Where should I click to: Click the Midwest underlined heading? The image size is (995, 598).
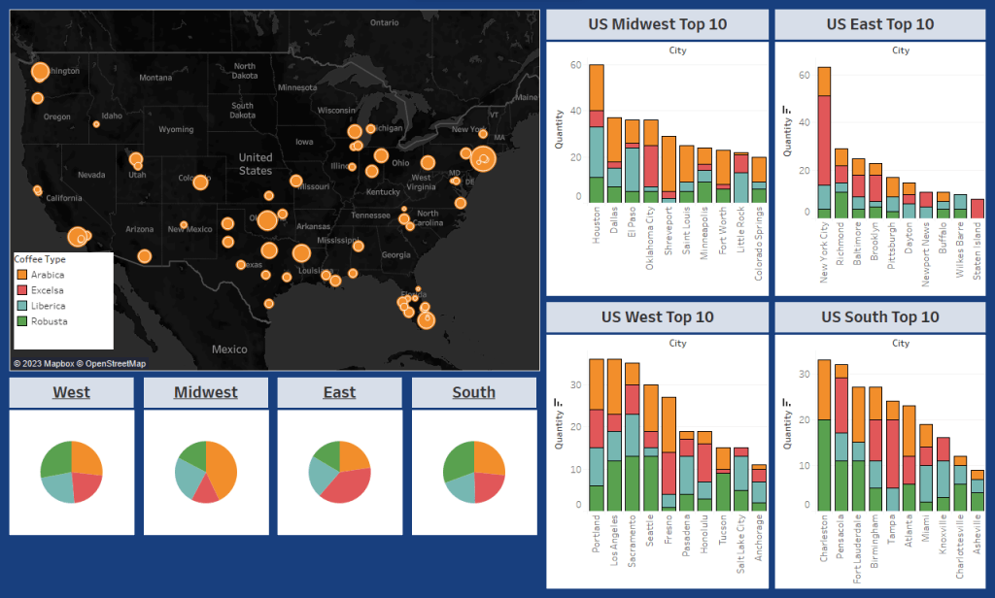click(205, 392)
